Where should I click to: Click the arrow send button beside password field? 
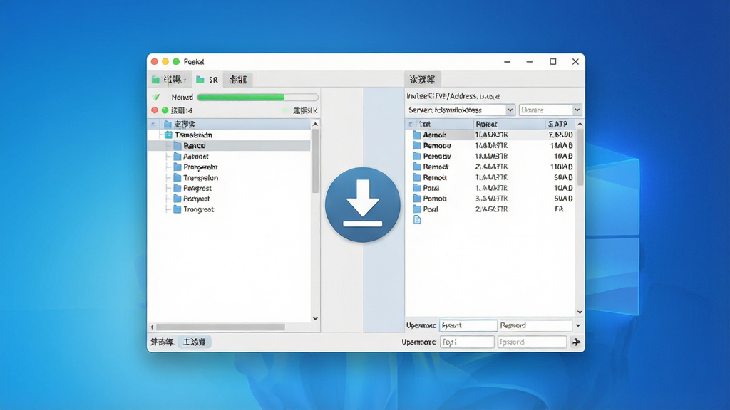576,342
